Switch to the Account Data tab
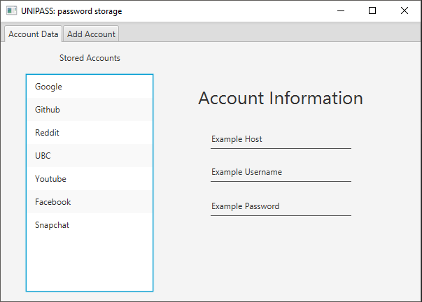The height and width of the screenshot is (302, 422). tap(33, 34)
